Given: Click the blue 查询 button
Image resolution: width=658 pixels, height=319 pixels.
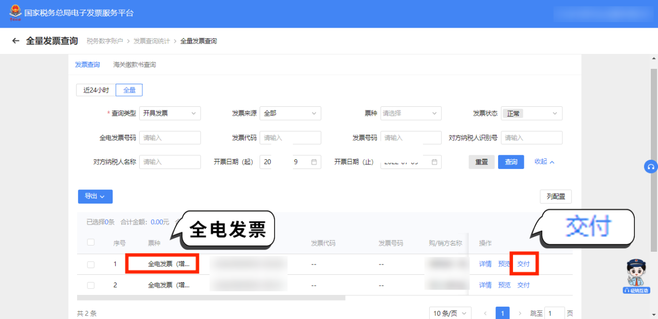Looking at the screenshot, I should pos(511,162).
